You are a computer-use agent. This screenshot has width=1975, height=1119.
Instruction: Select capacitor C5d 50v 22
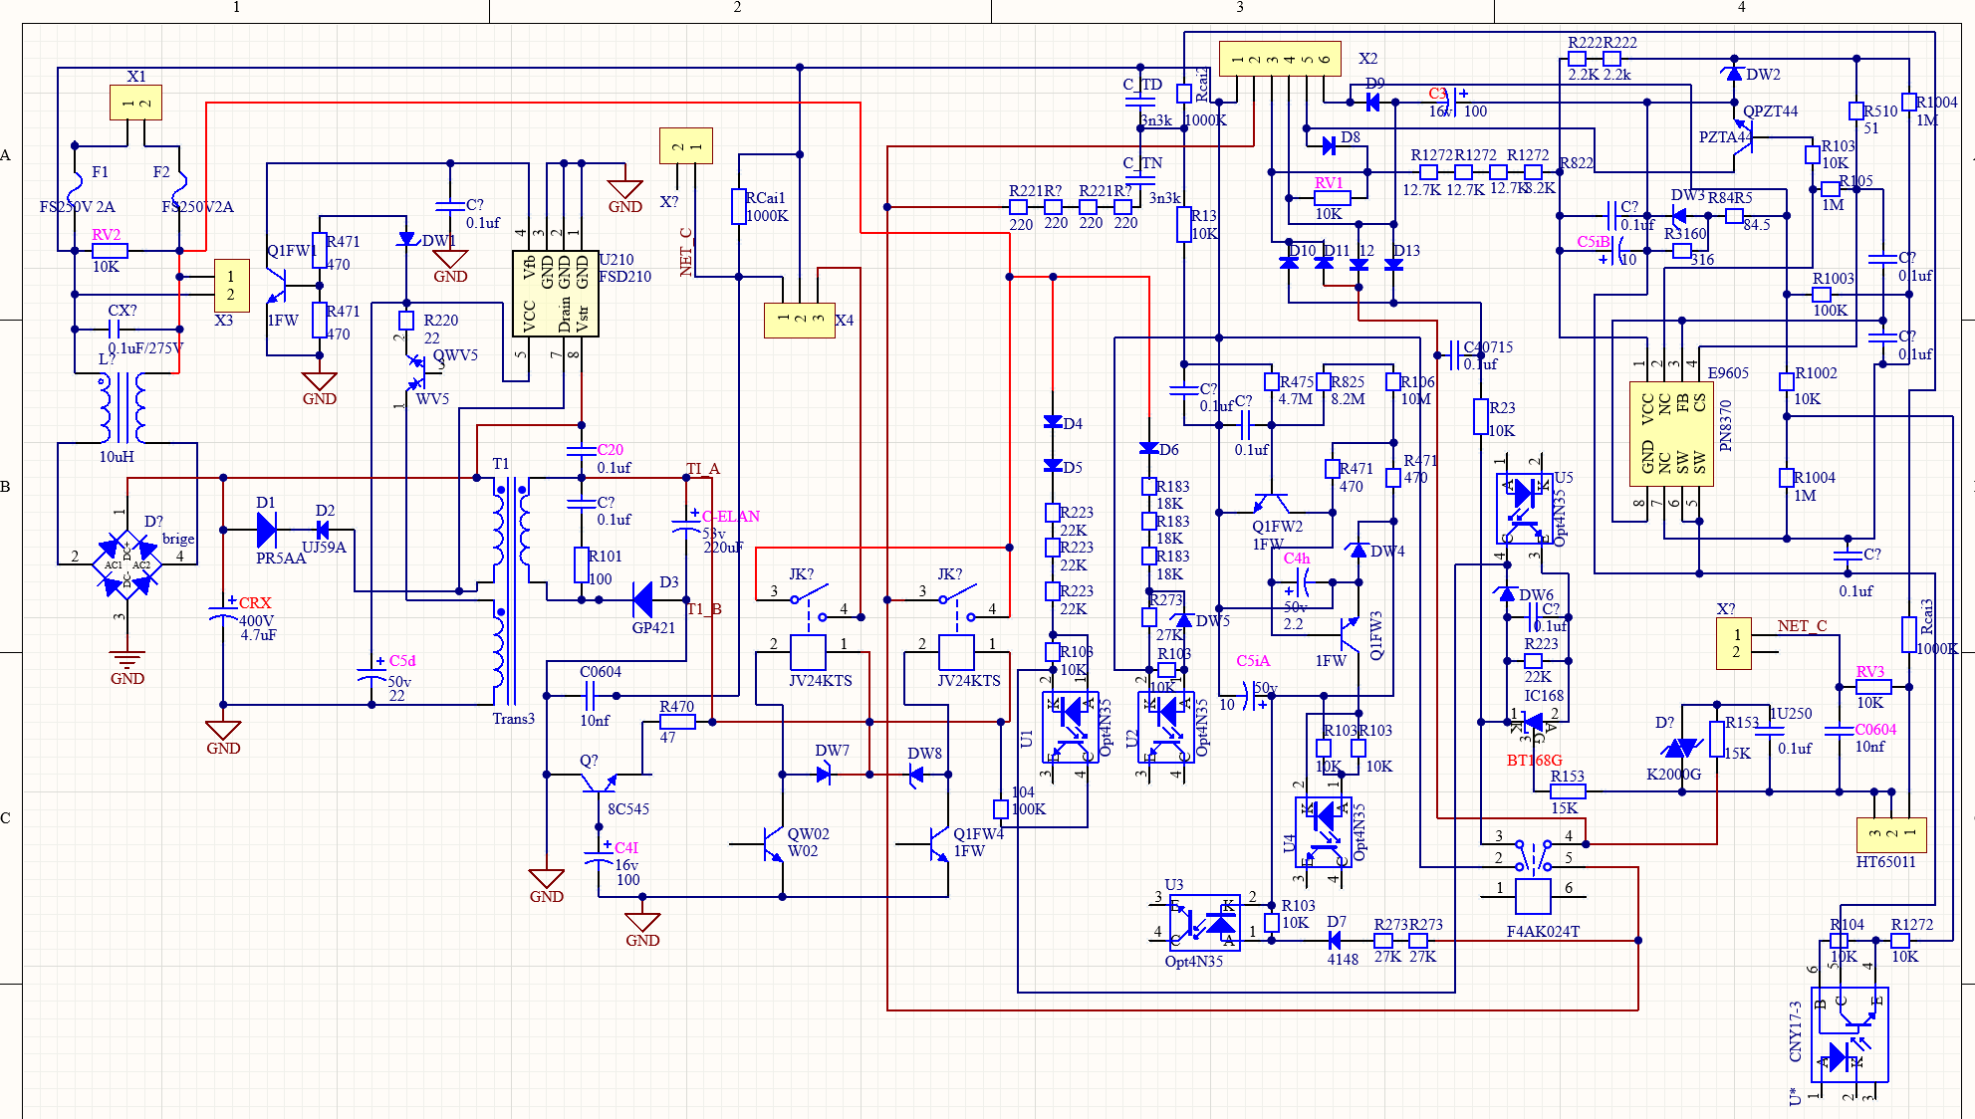click(371, 674)
